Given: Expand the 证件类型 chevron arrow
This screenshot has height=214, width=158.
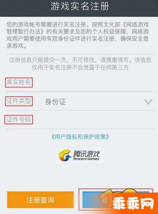Looking at the screenshot, I should point(148,101).
